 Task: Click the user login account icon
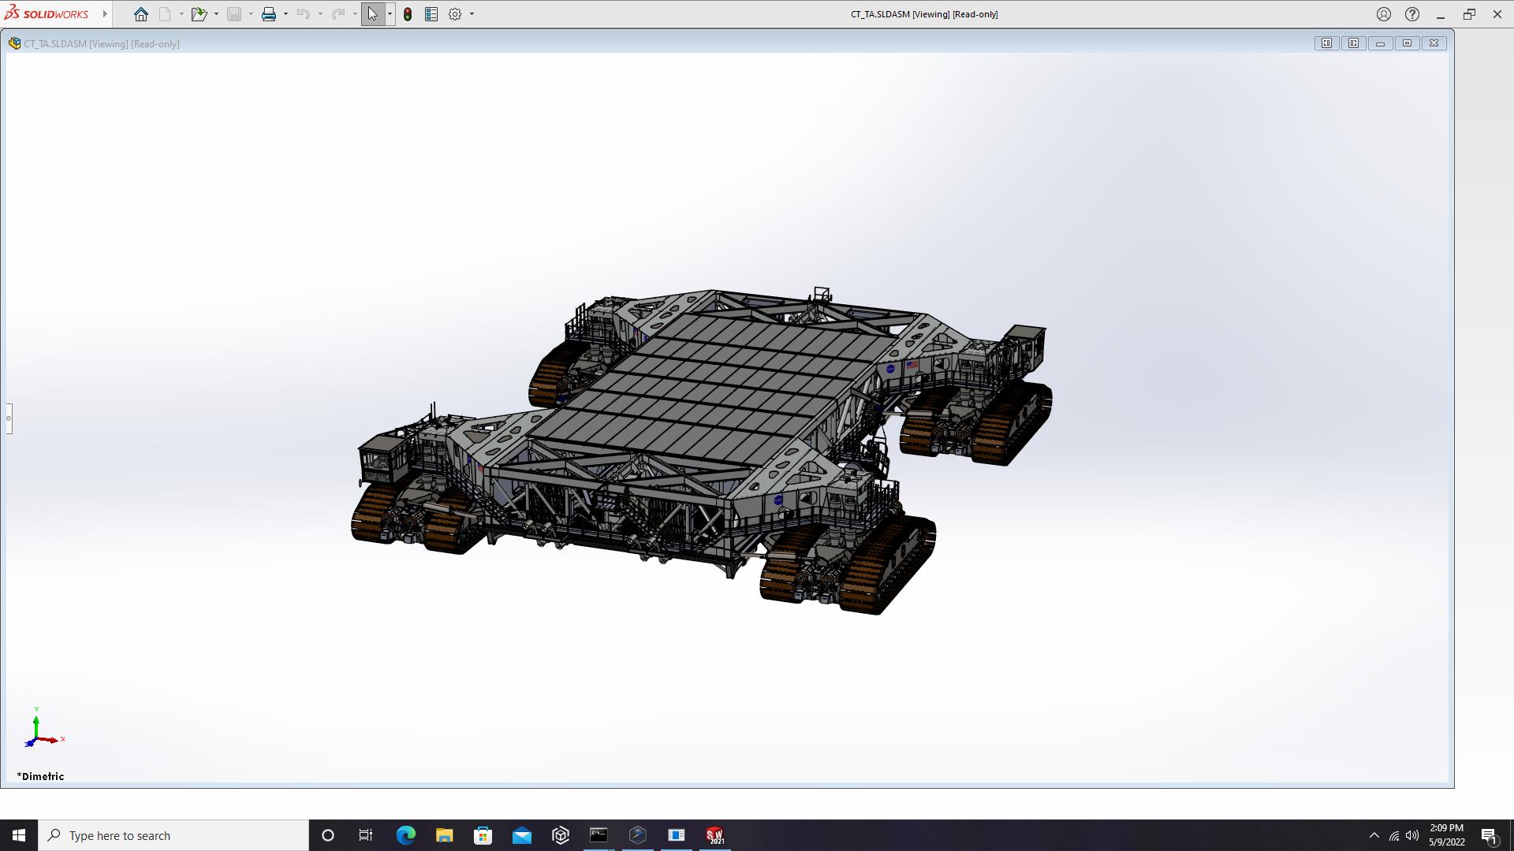click(x=1384, y=14)
